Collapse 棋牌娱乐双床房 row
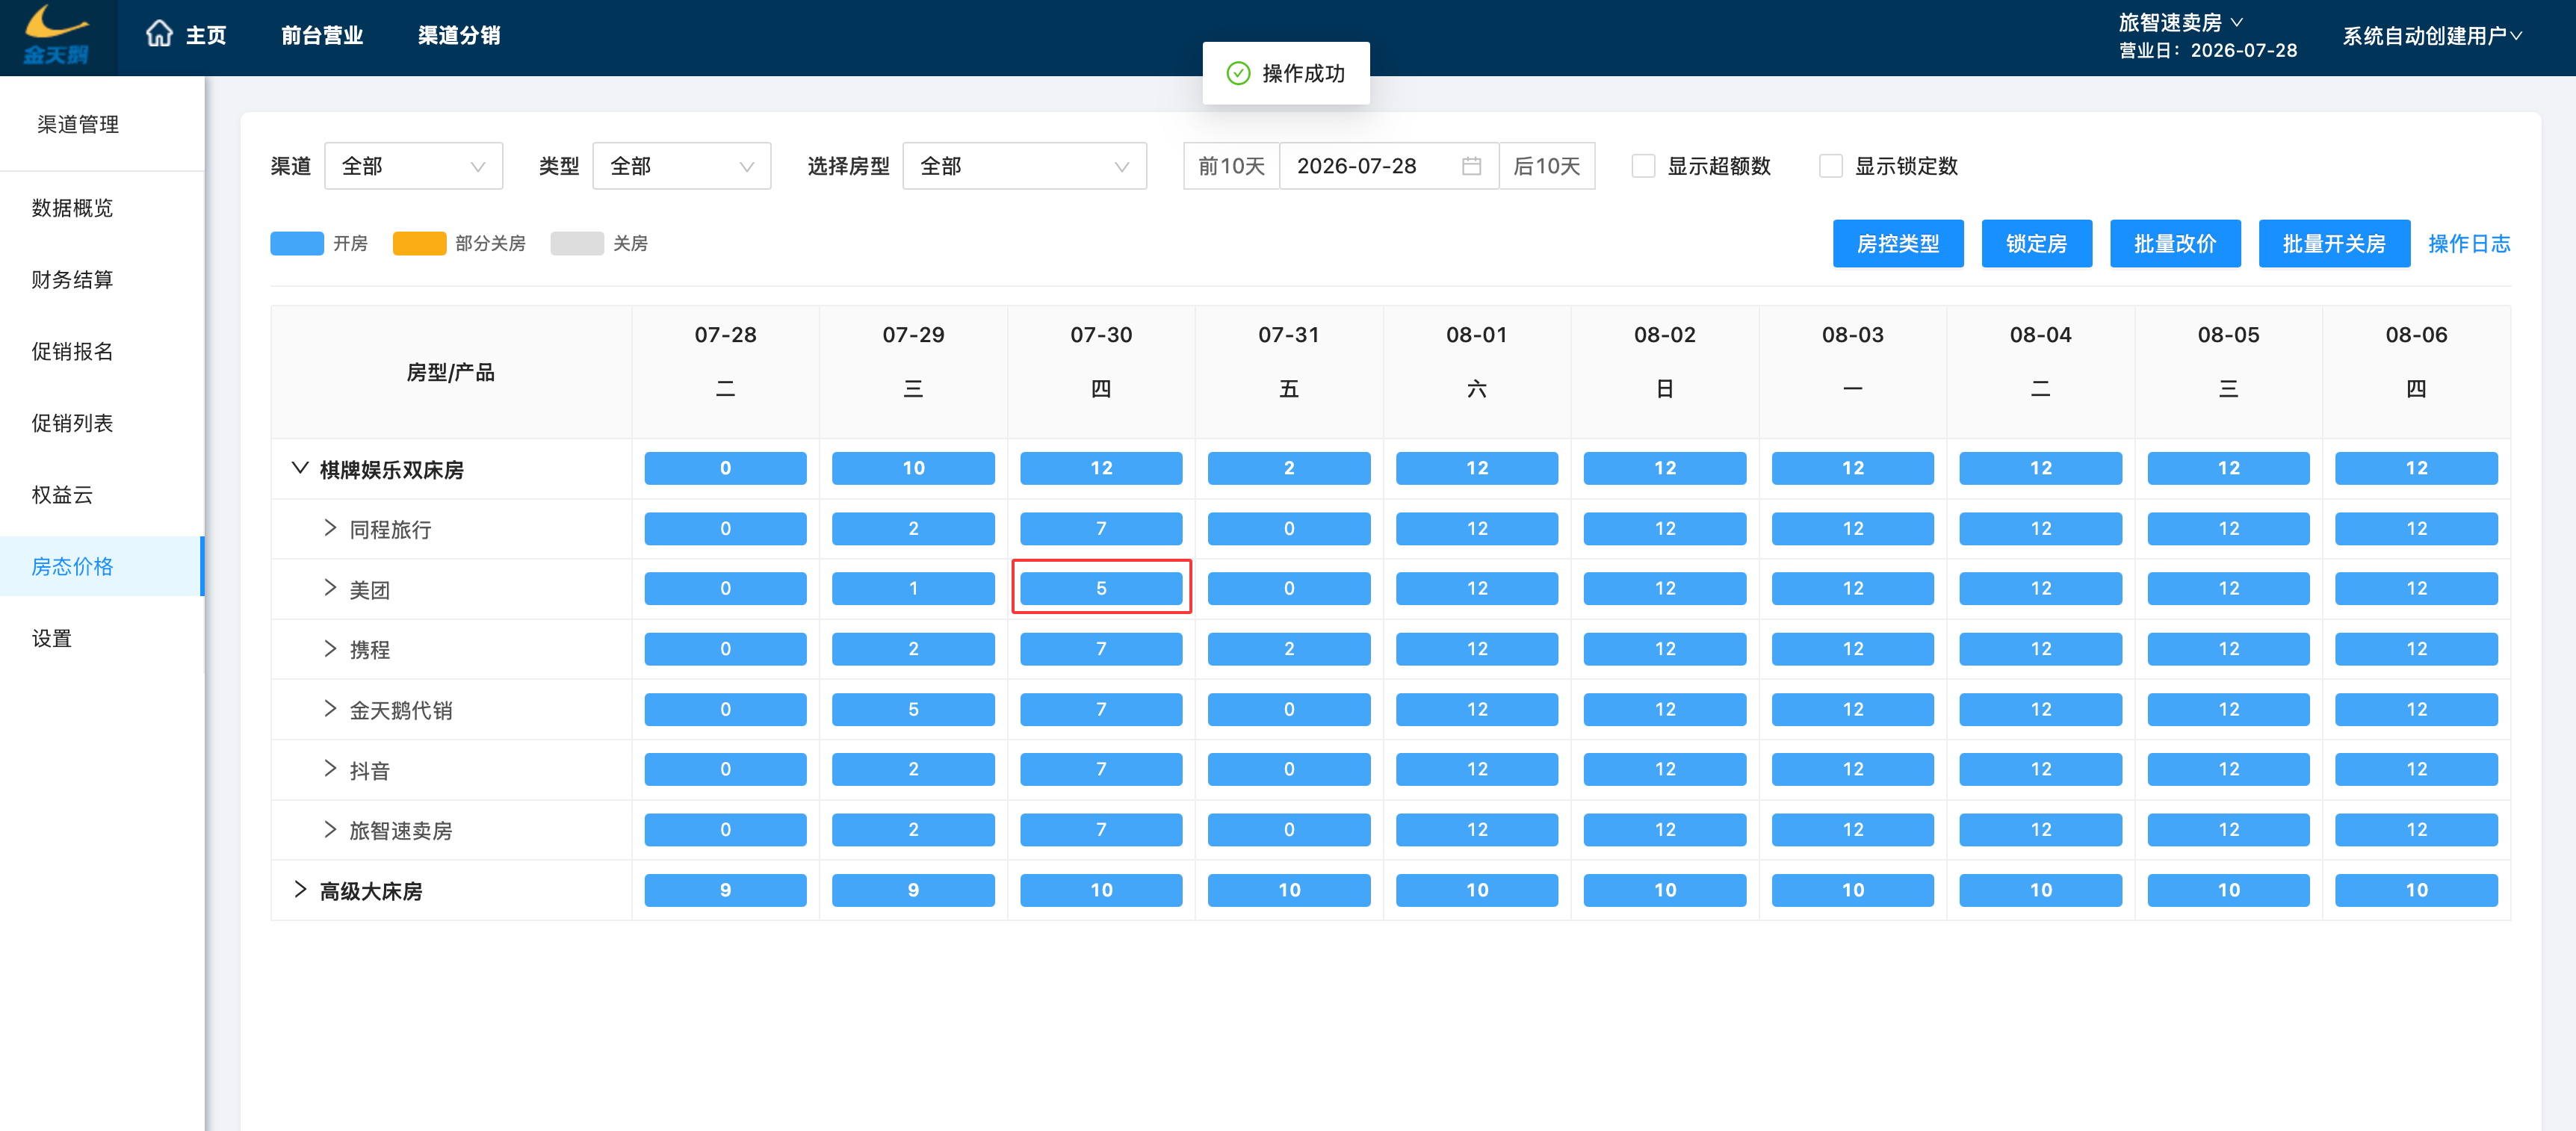The image size is (2576, 1131). [x=299, y=468]
